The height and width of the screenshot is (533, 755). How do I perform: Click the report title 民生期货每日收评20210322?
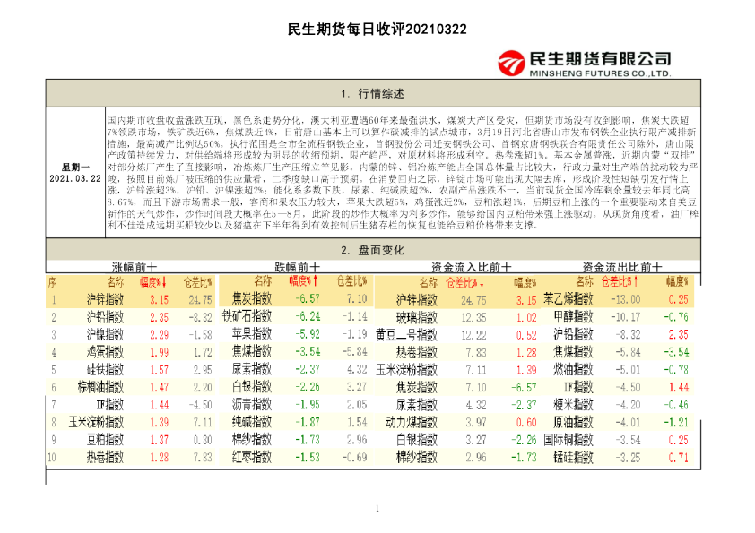point(376,30)
